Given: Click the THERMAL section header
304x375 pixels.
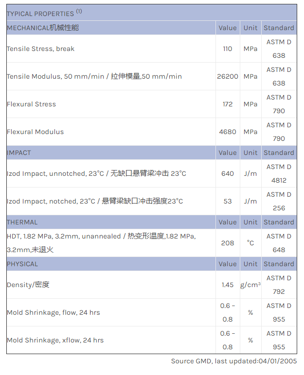Looking at the screenshot, I should 22,222.
